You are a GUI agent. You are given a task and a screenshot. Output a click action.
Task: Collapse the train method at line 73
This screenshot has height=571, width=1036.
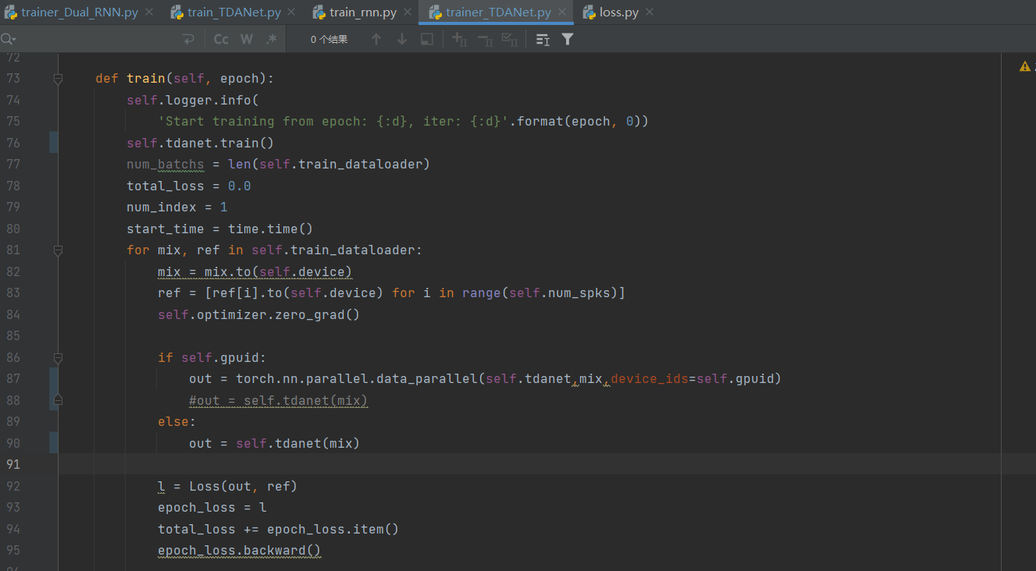(x=57, y=78)
